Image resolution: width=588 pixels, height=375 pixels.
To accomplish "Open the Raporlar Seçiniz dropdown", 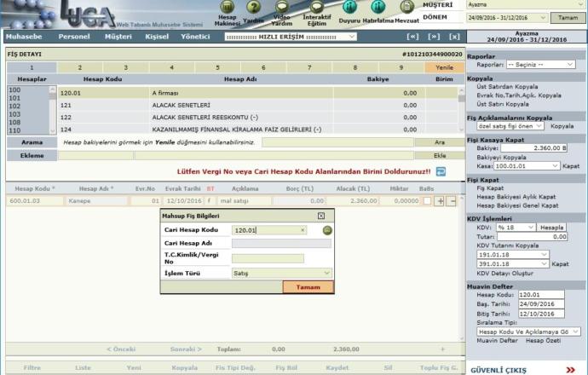I will pyautogui.click(x=540, y=65).
